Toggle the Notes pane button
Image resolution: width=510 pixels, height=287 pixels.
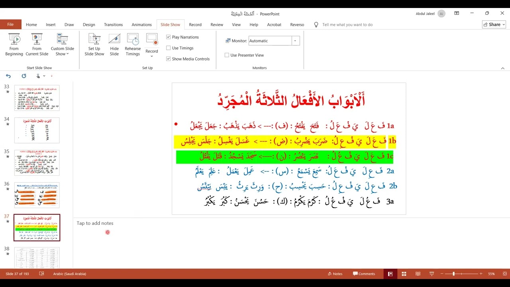335,274
